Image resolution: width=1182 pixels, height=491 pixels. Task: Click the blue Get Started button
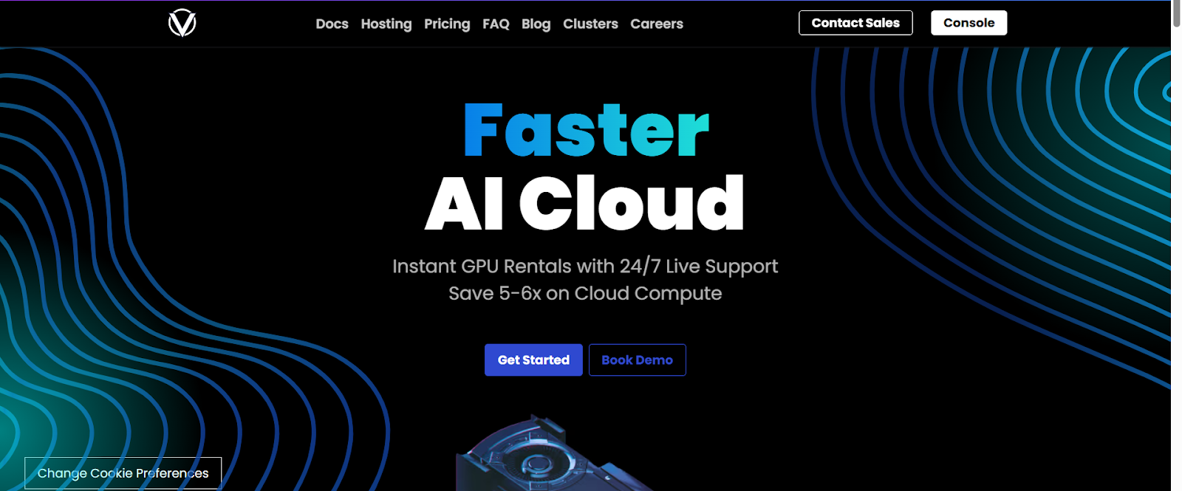[533, 360]
